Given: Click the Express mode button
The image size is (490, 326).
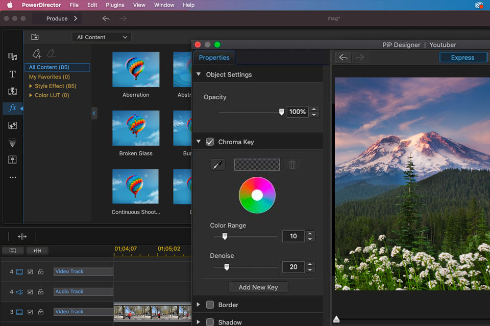Looking at the screenshot, I should click(x=462, y=58).
